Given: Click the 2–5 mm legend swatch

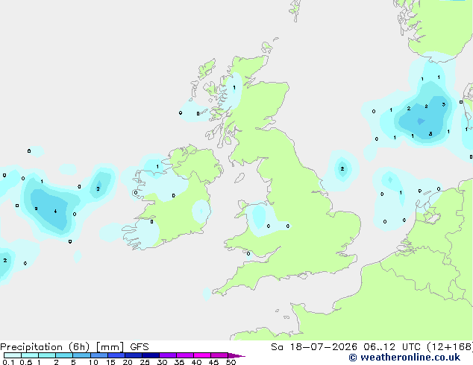Looking at the screenshot, I should point(64,355).
